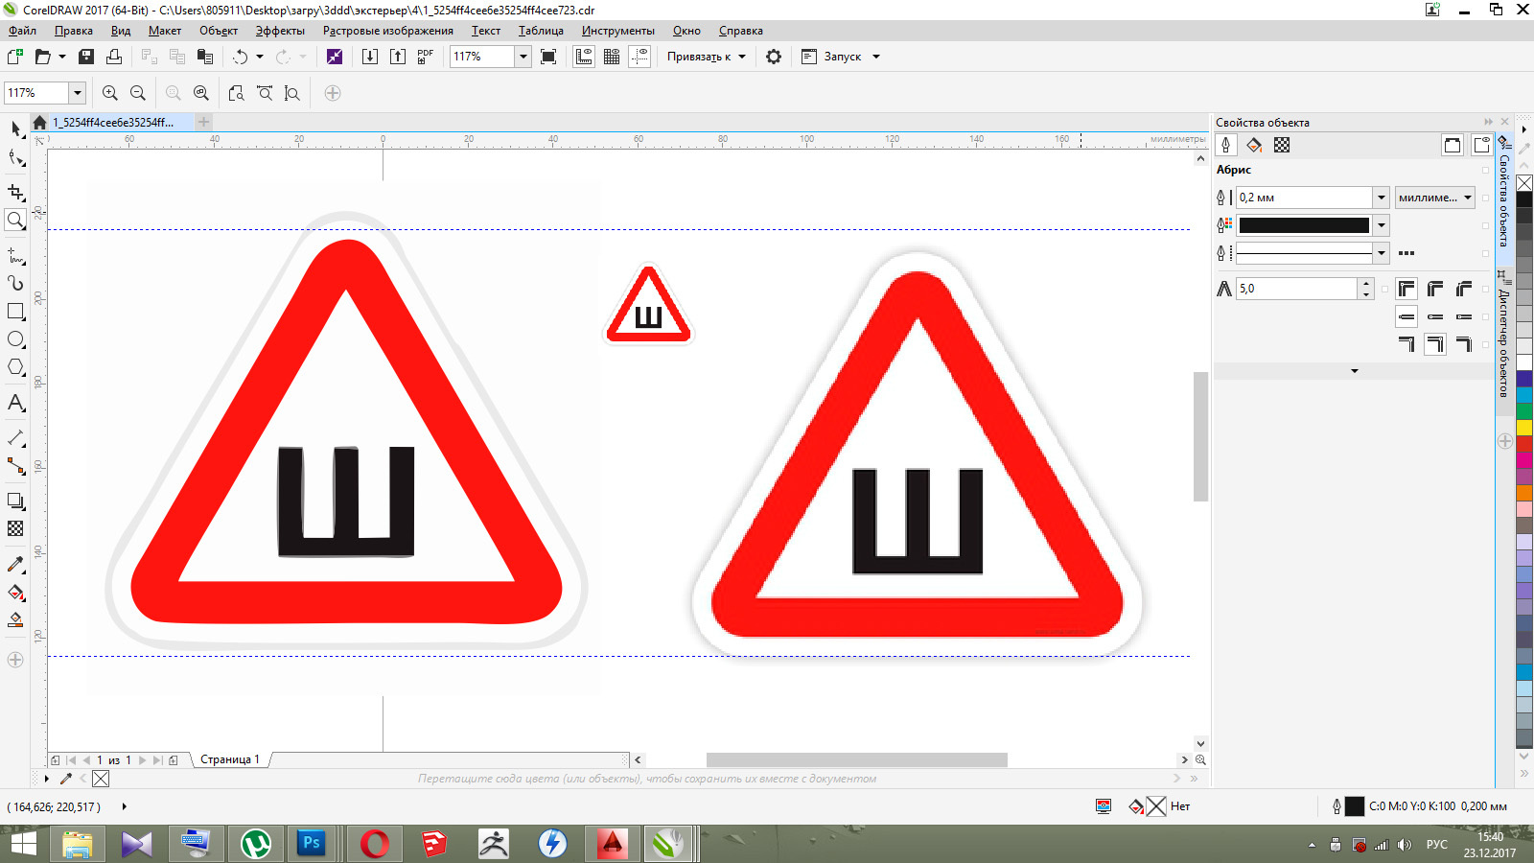Screen dimensions: 1534x863
Task: Select the Pick tool
Action: 15,128
